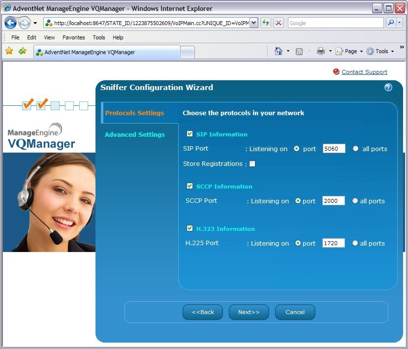Stop loading with the red X icon

tap(279, 23)
